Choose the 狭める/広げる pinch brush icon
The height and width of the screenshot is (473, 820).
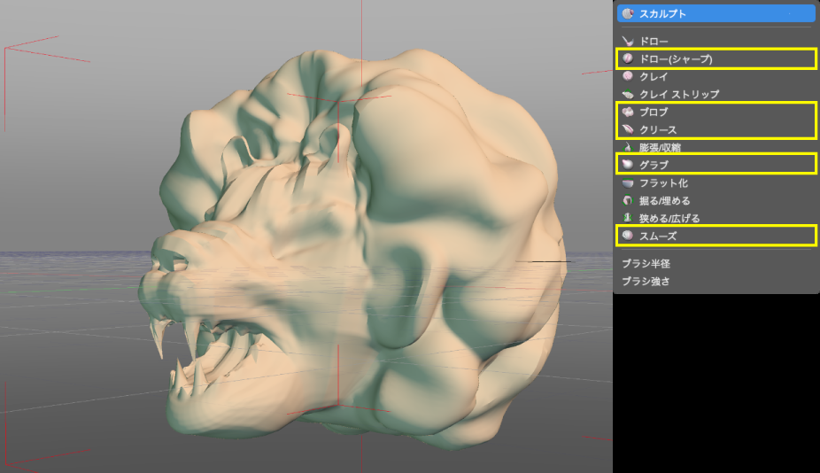(628, 218)
